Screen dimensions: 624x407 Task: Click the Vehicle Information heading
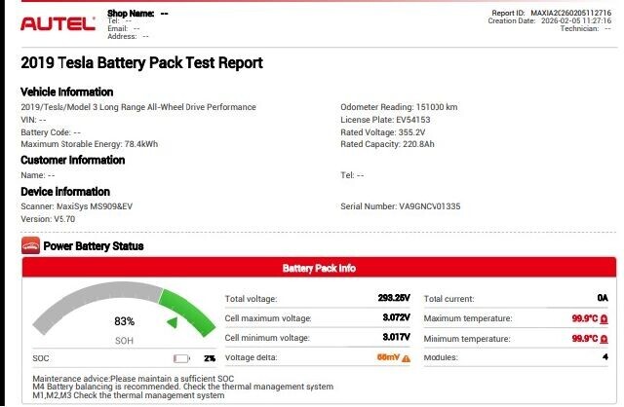[x=67, y=92]
